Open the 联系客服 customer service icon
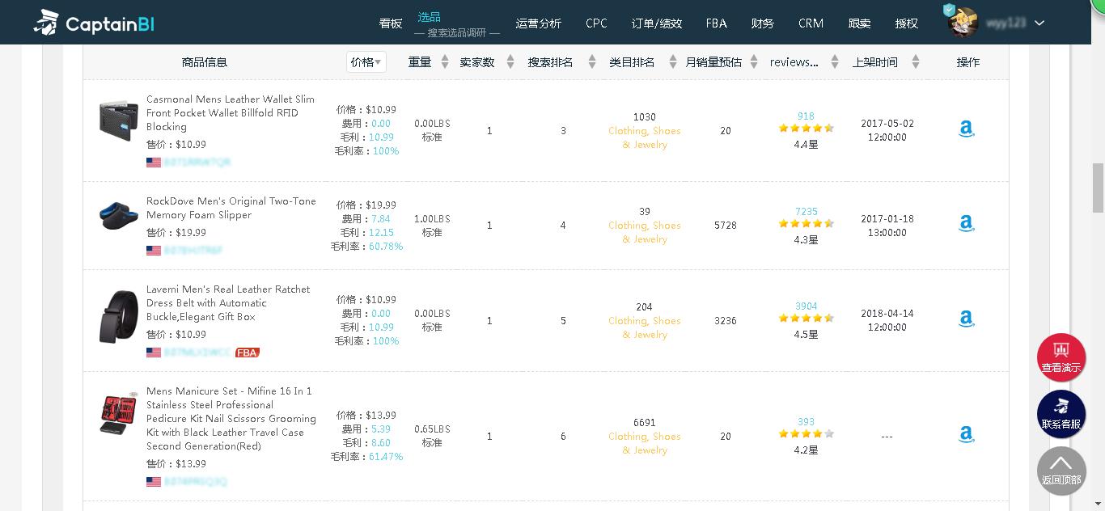Image resolution: width=1105 pixels, height=511 pixels. 1061,414
